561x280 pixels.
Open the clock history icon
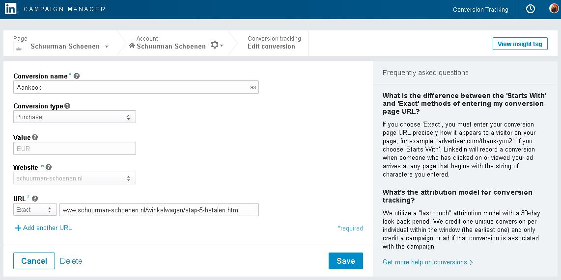click(x=531, y=9)
